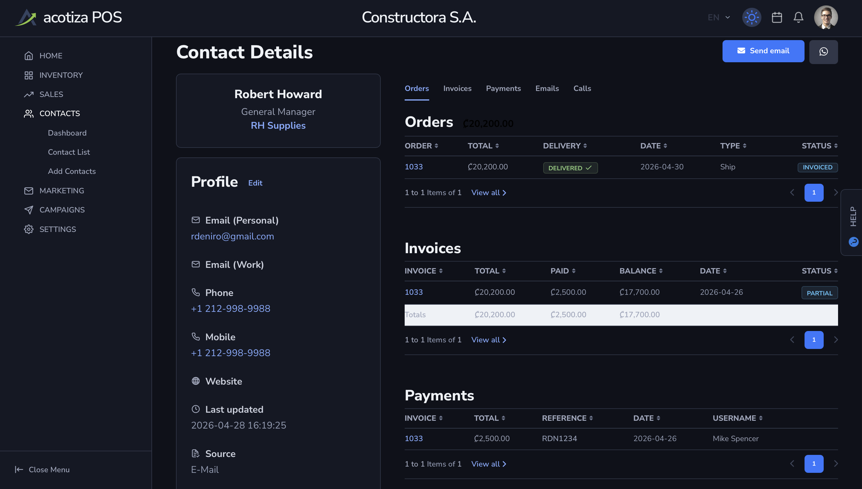862x489 pixels.
Task: Open Contact List submenu item
Action: pyautogui.click(x=69, y=152)
